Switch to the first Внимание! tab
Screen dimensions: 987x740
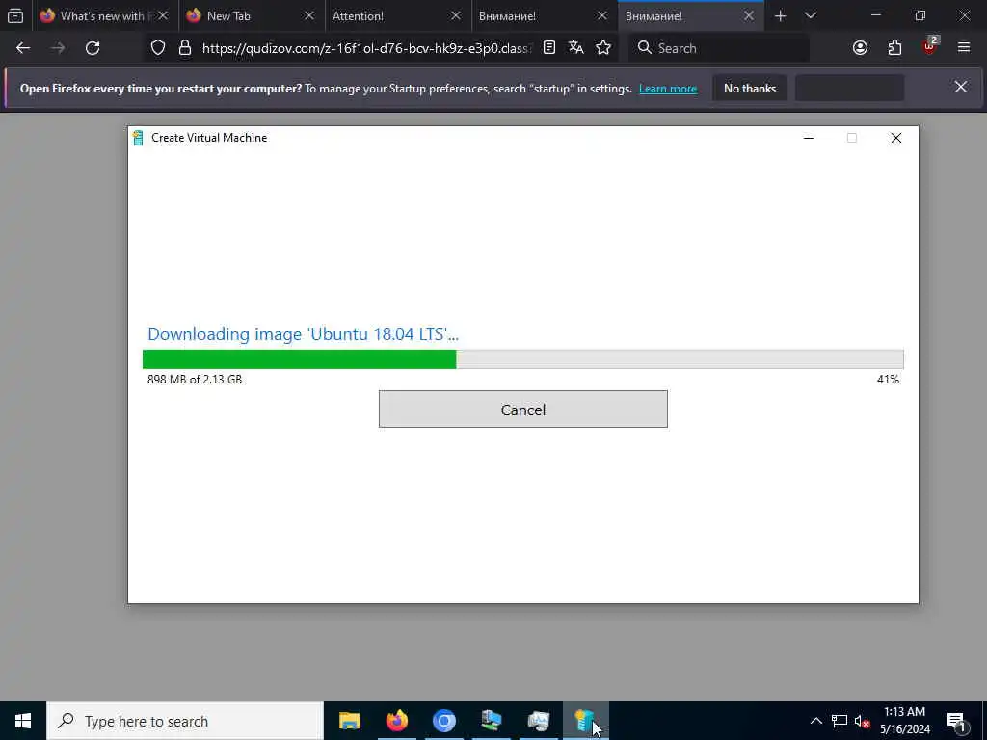click(546, 16)
